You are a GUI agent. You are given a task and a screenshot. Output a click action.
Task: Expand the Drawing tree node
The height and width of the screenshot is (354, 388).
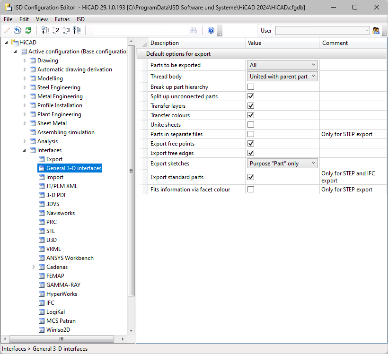click(x=25, y=60)
